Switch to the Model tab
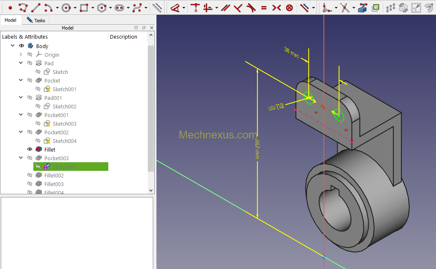The width and height of the screenshot is (436, 269). point(11,20)
